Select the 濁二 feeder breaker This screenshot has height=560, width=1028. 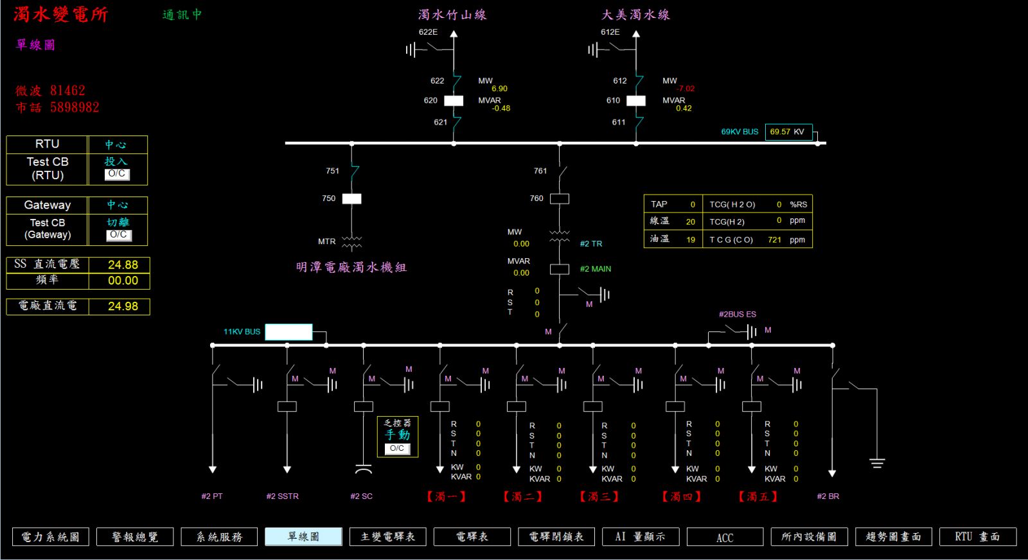[517, 407]
